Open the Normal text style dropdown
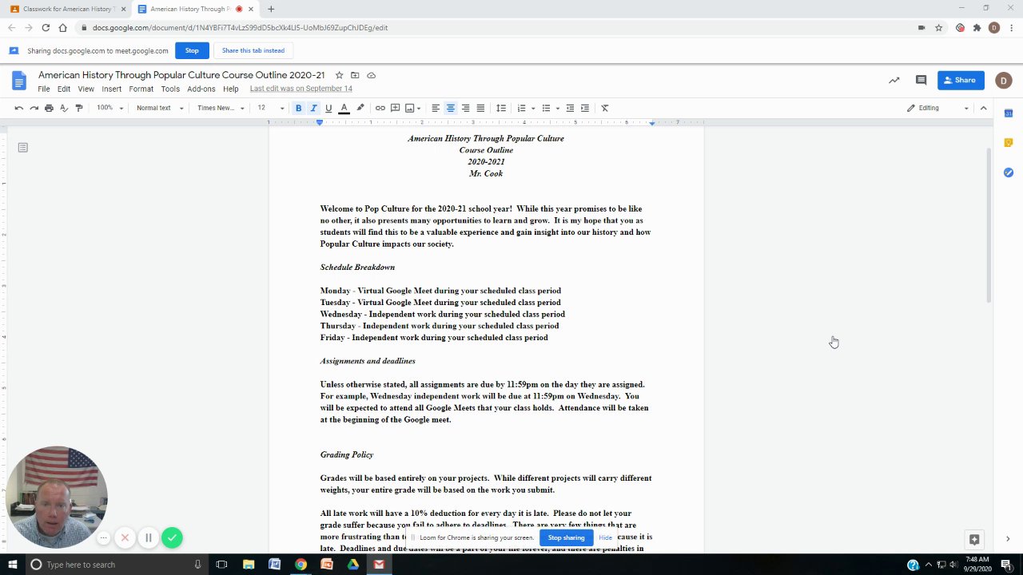Screen dimensions: 1023x575 click(159, 108)
